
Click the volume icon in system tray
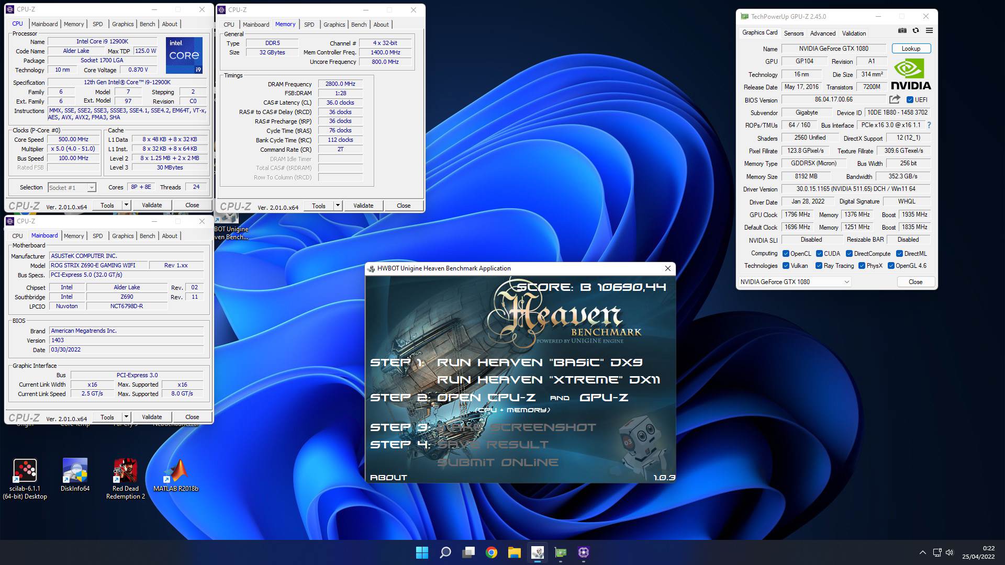click(x=950, y=552)
